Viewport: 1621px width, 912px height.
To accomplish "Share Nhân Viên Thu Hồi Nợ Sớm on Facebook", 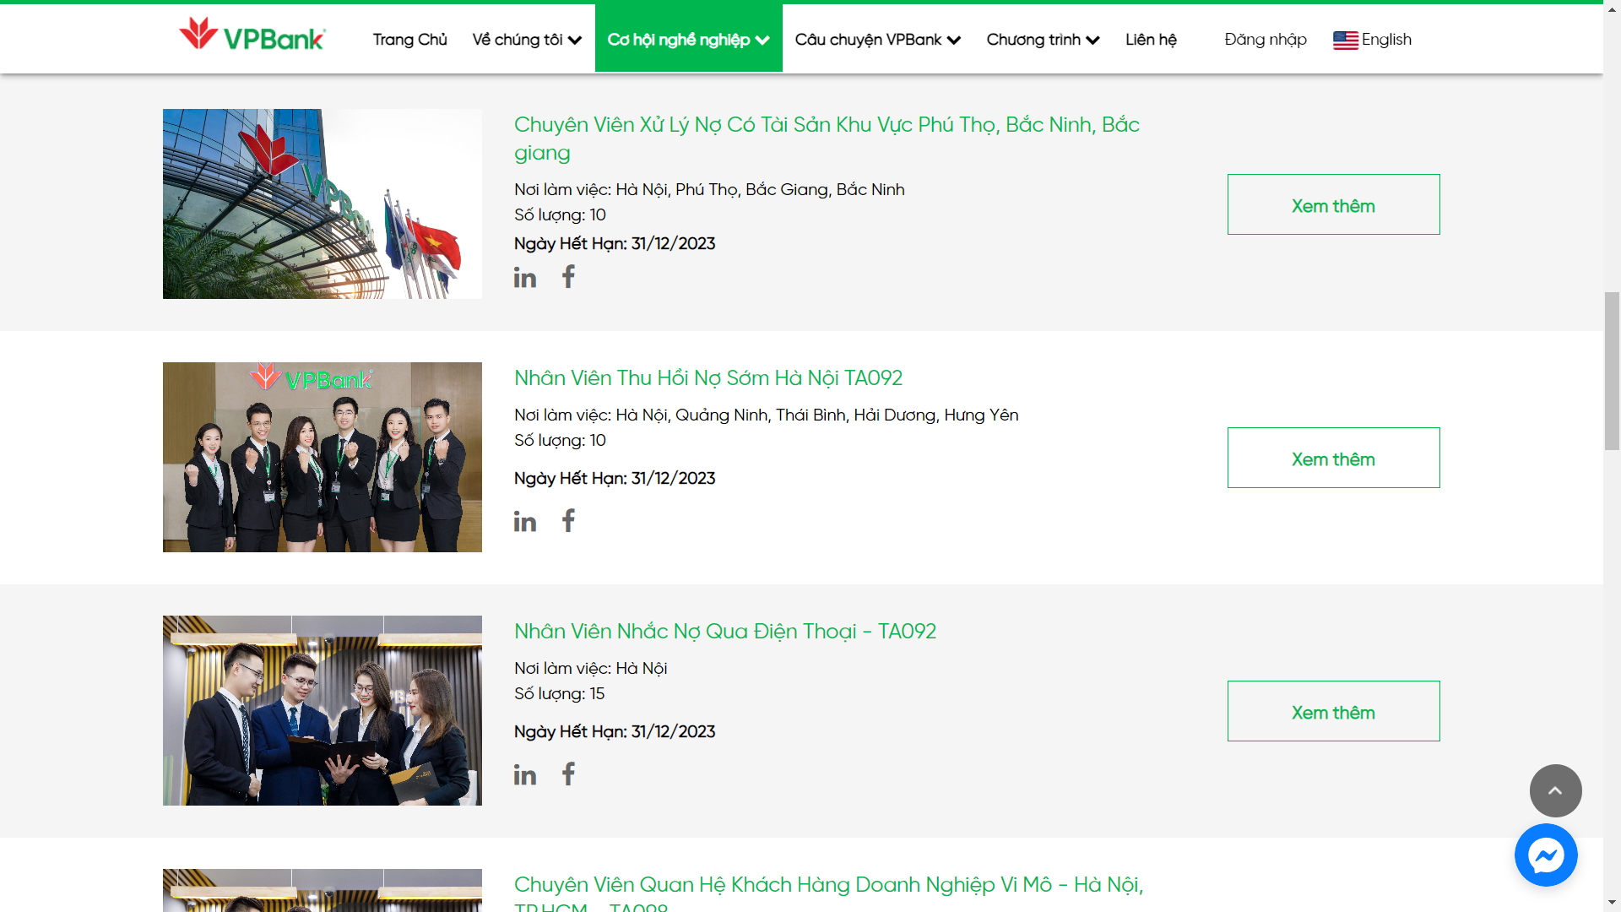I will tap(569, 520).
